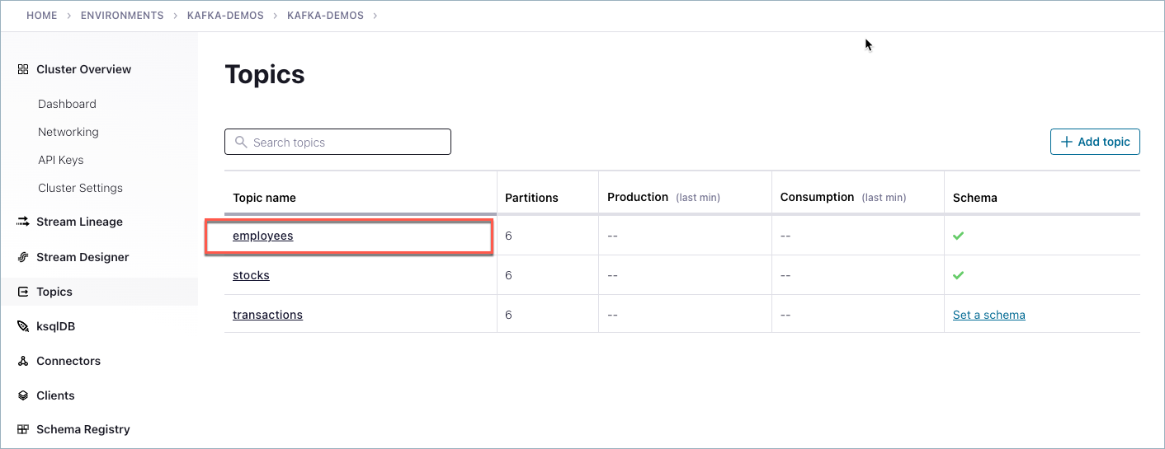
Task: Navigate to ENVIRONMENTS breadcrumb
Action: pyautogui.click(x=122, y=16)
